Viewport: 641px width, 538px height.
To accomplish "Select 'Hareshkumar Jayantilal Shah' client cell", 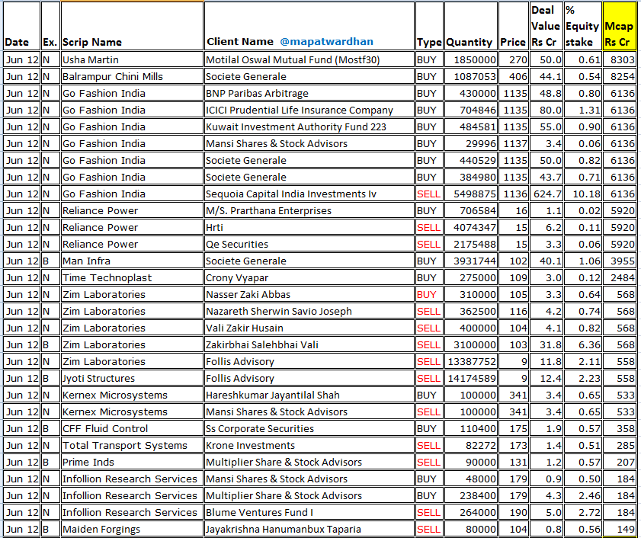I will click(x=309, y=395).
